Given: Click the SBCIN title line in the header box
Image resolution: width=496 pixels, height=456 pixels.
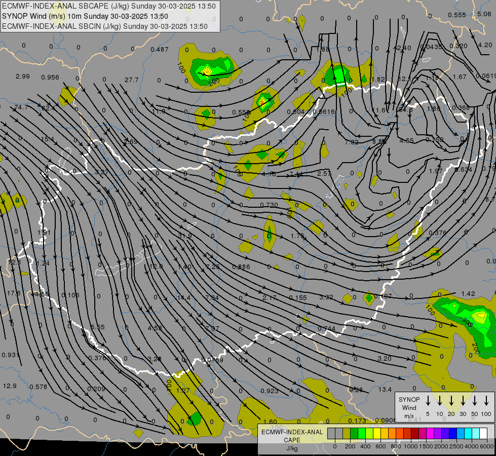Looking at the screenshot, I should [x=105, y=26].
